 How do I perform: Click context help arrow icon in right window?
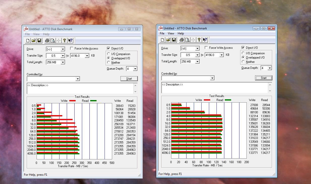tap(205, 40)
